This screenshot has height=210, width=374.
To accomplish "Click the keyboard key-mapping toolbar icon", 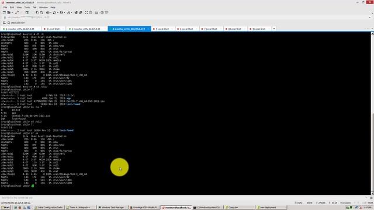I will 96,12.
